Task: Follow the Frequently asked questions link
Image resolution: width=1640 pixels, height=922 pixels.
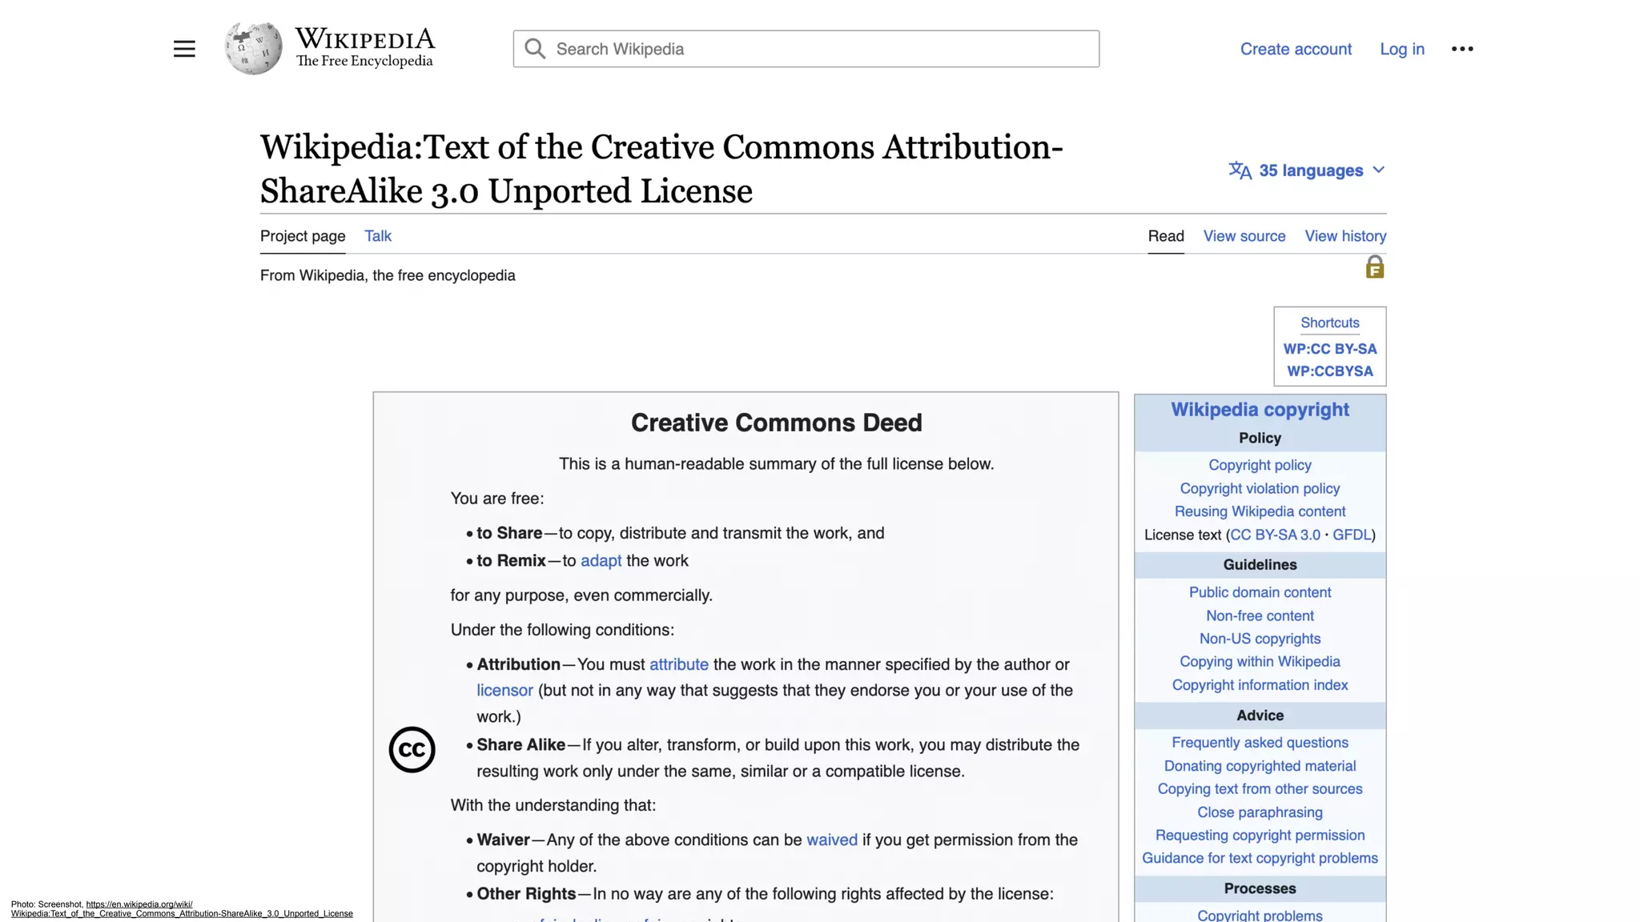Action: (x=1259, y=743)
